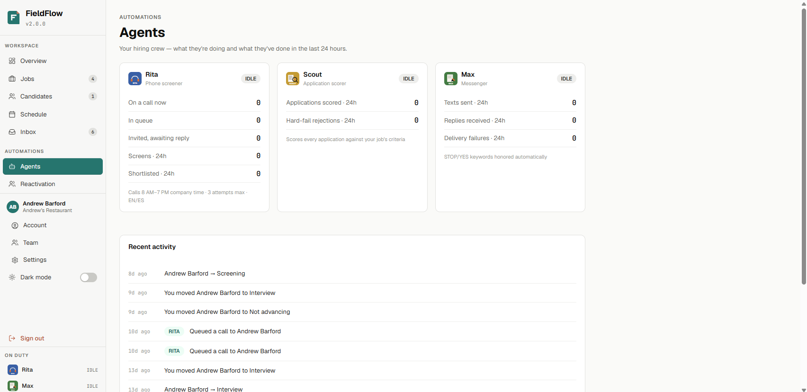Click the Inbox count badge 6
Screen dimensions: 807x392
(x=93, y=132)
